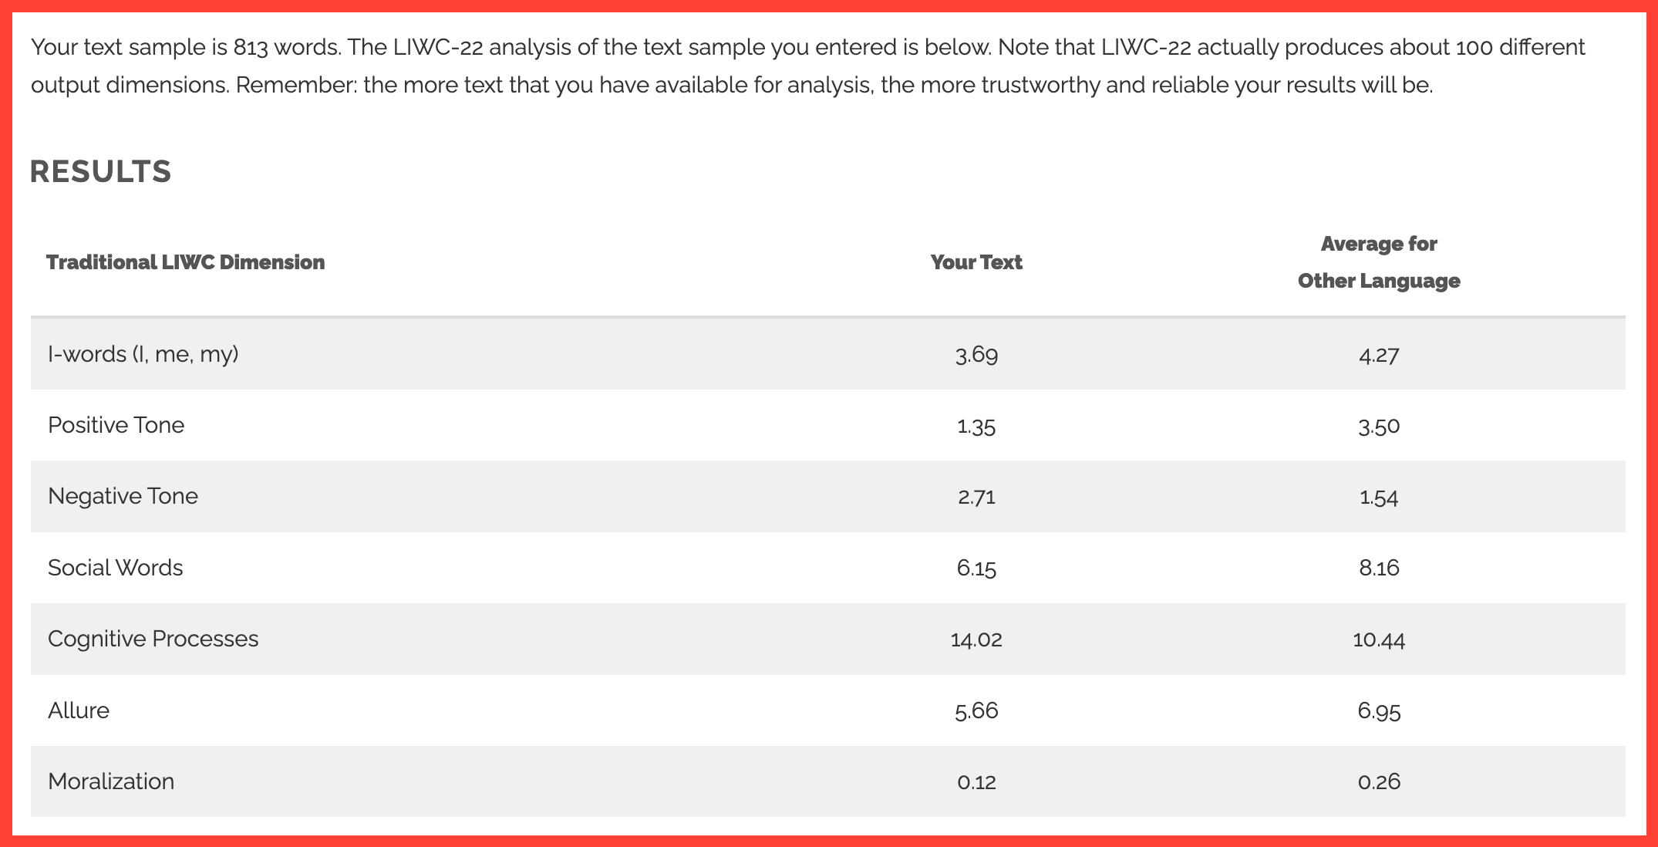Click the 8.16 Social Words average
Screen dimensions: 1658x847
click(1379, 569)
